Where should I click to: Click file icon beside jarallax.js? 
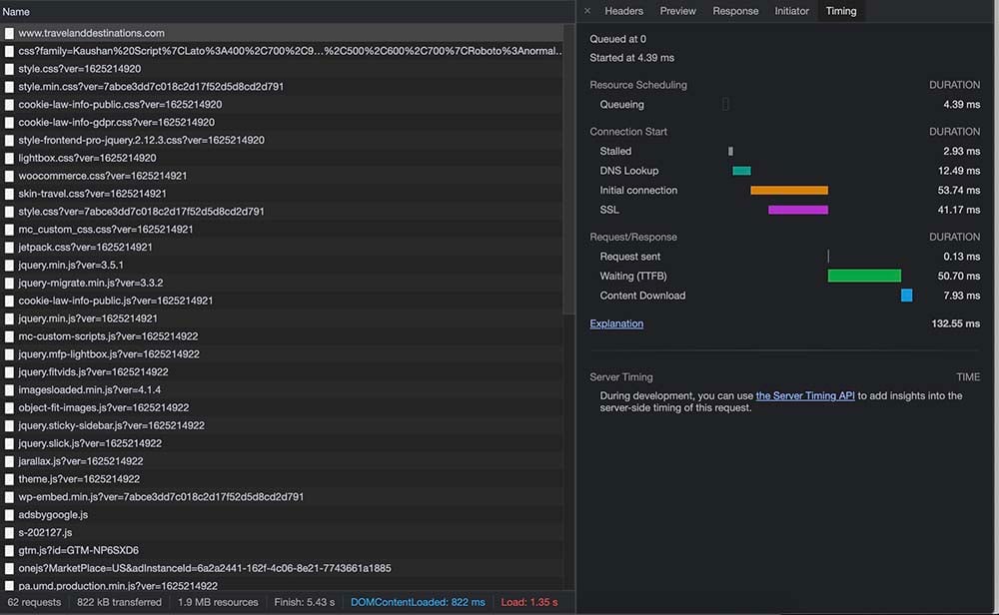click(x=9, y=461)
